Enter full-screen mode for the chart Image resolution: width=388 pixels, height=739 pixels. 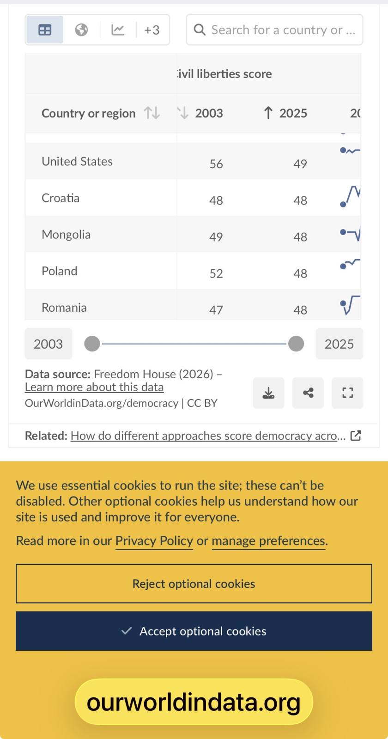[347, 393]
